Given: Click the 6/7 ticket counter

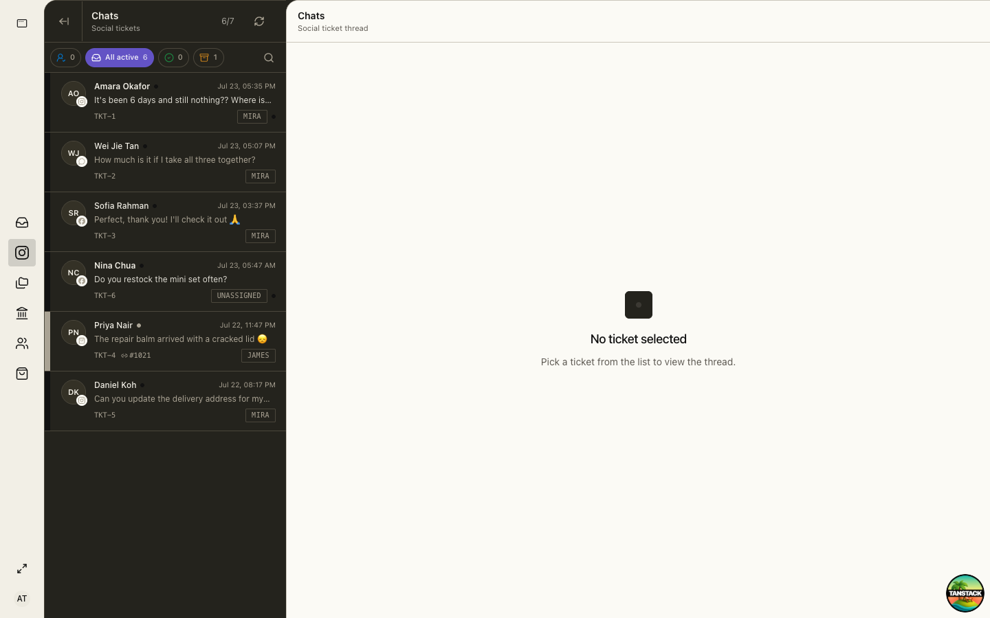Looking at the screenshot, I should [228, 21].
